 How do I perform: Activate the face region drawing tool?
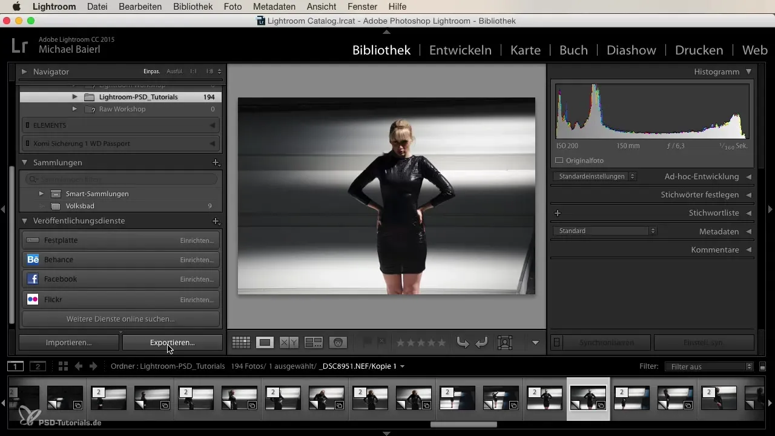point(504,343)
